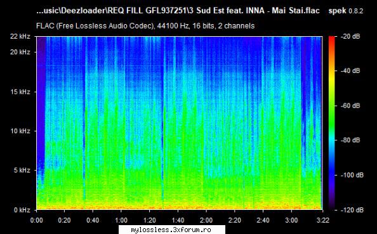Click the '22 kHz' frequency axis label
This screenshot has width=377, height=234.
coord(20,36)
